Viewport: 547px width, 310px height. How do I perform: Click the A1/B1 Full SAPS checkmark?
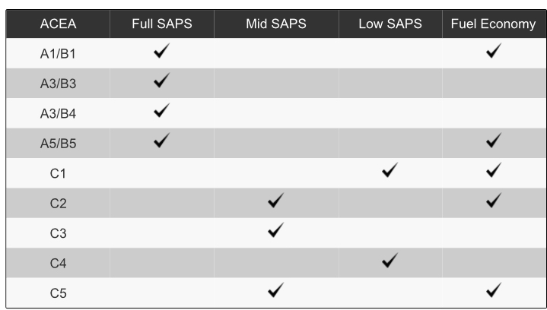pyautogui.click(x=161, y=52)
